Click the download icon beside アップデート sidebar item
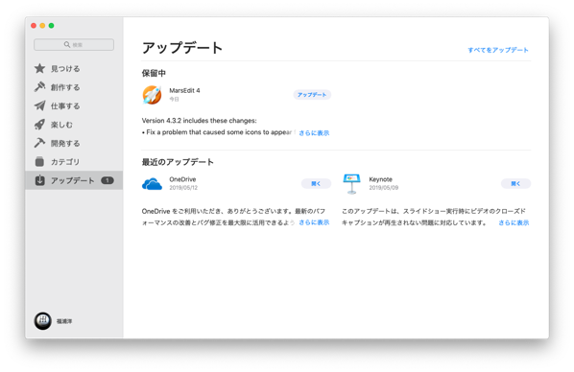 [x=39, y=180]
